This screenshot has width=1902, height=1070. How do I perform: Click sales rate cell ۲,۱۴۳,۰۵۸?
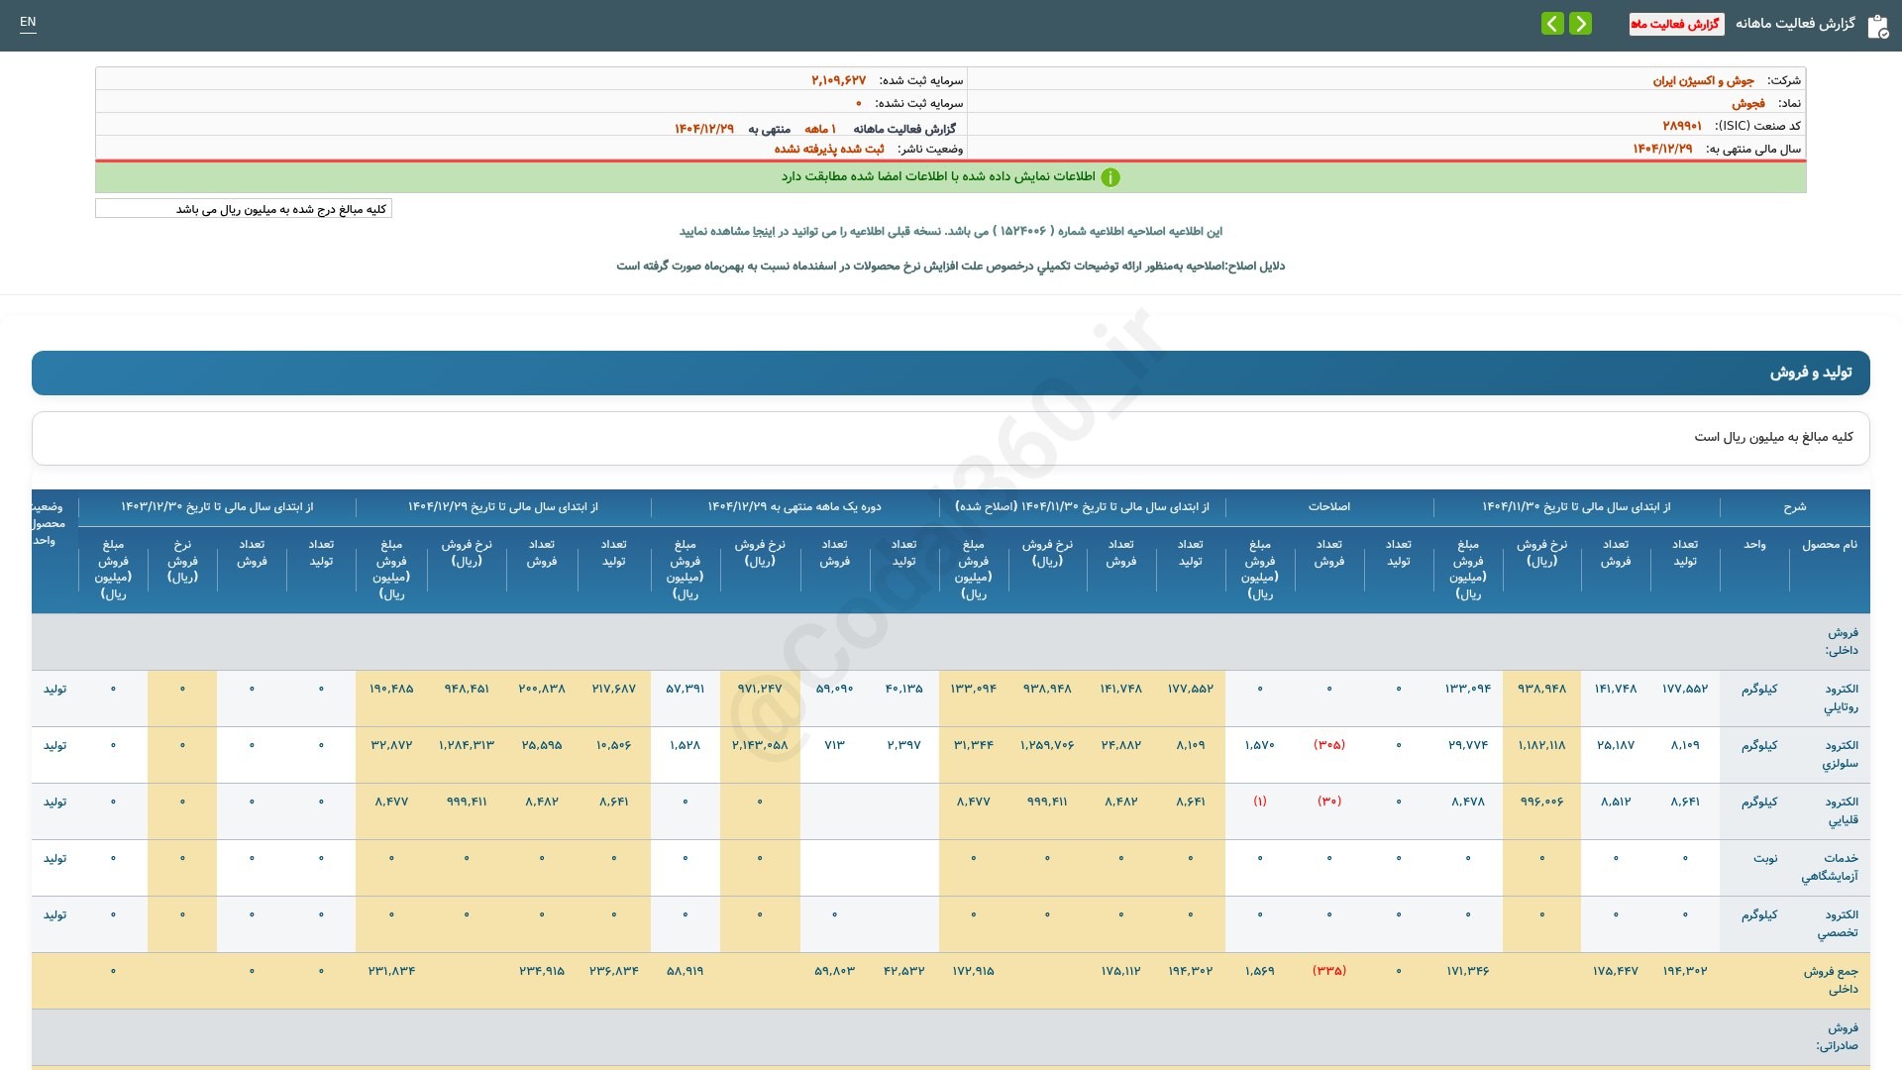[x=760, y=745]
